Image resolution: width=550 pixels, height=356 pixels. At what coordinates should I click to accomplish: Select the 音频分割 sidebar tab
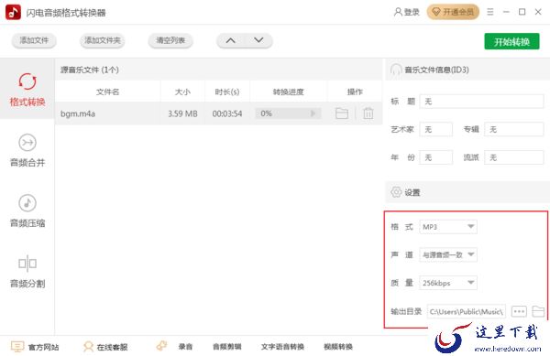click(x=27, y=271)
